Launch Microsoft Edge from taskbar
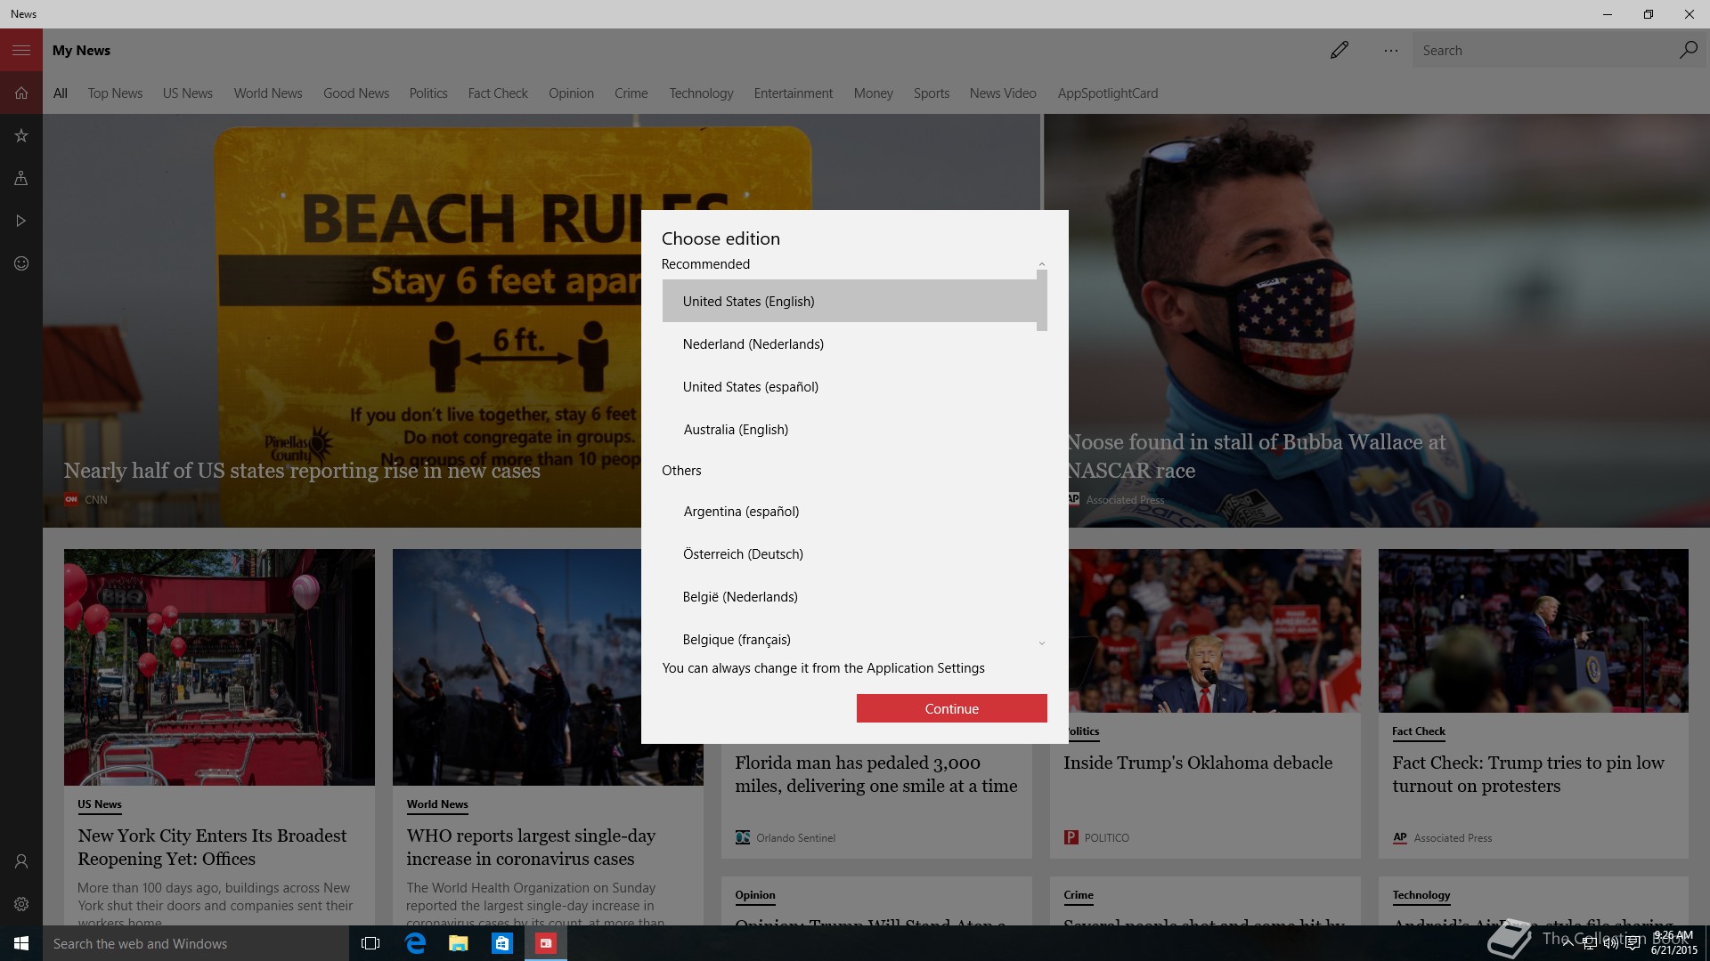The width and height of the screenshot is (1710, 961). pos(415,943)
